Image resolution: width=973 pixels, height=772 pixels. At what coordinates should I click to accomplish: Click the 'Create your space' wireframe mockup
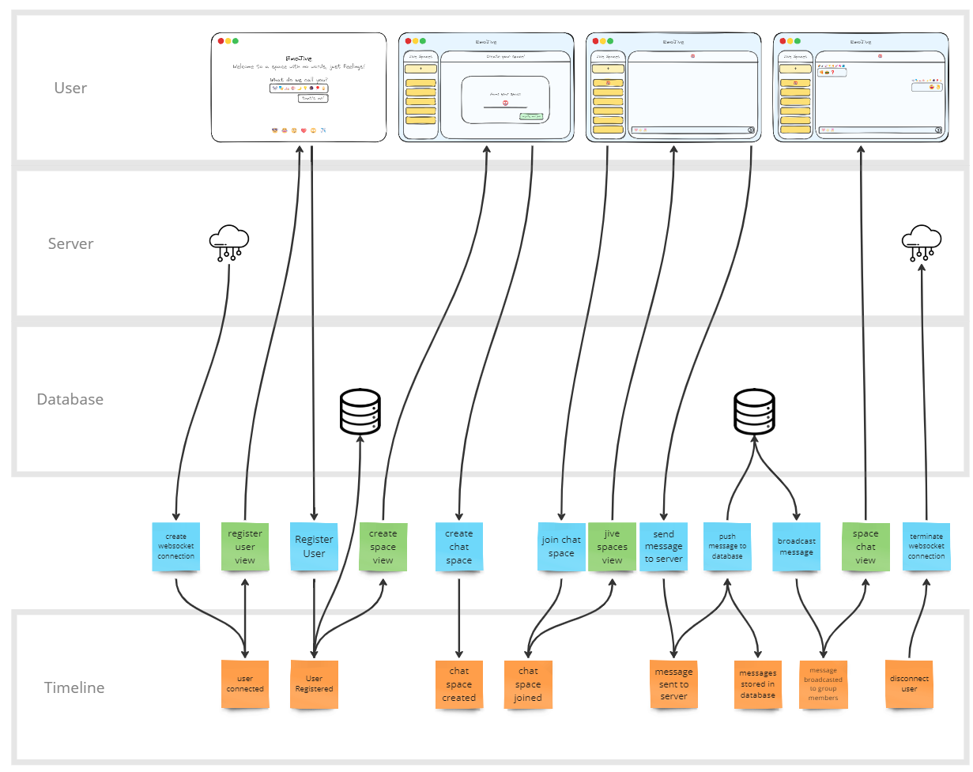tap(486, 87)
